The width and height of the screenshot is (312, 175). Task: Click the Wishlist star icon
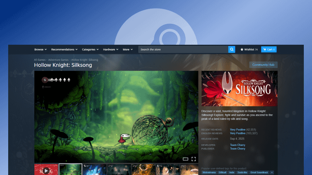tap(242, 50)
